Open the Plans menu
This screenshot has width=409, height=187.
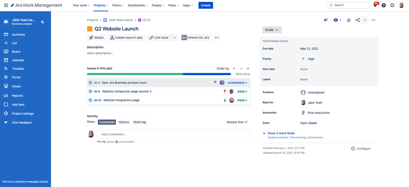[174, 5]
